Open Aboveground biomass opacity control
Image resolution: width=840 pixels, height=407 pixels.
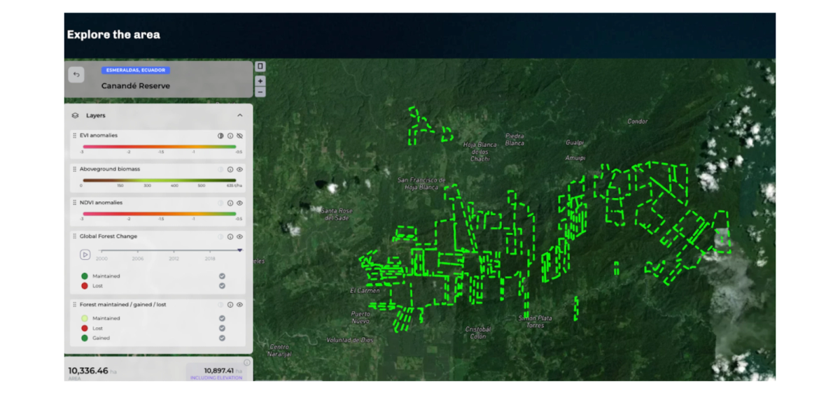coord(220,169)
